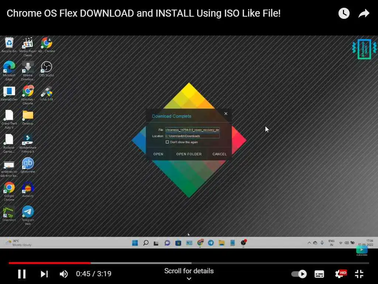Viewport: 378px width, 284px height.
Task: Turn on subtitles/closed captions
Action: coord(319,274)
